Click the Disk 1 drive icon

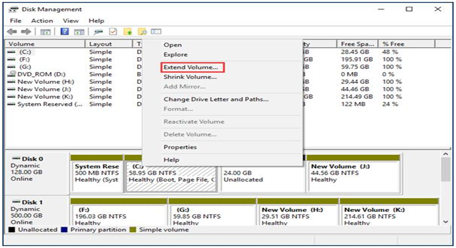point(16,202)
